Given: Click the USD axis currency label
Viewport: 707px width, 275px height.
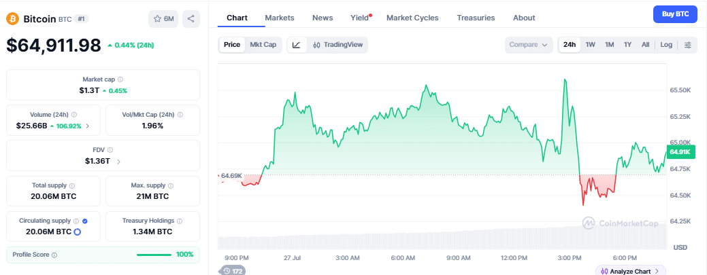Looking at the screenshot, I should point(680,248).
